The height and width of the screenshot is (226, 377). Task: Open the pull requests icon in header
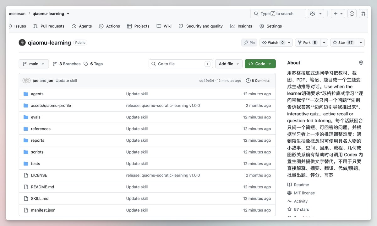pos(363,13)
